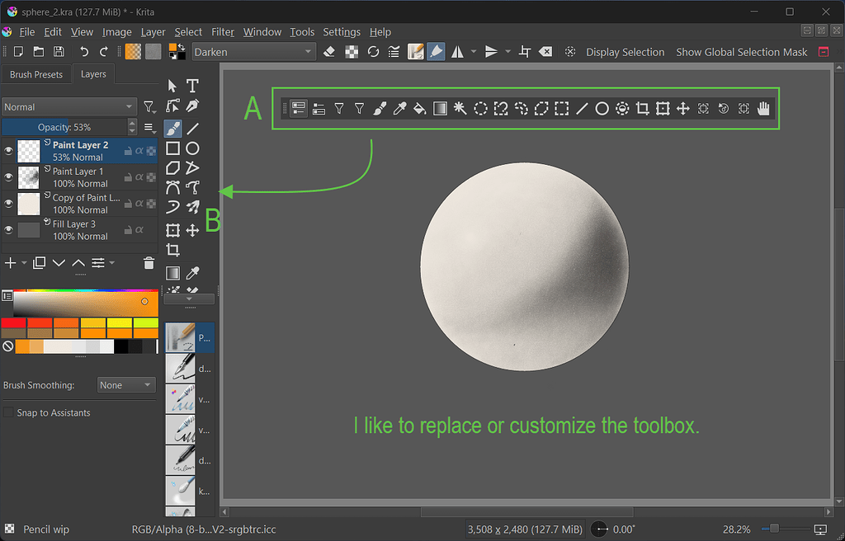Select the Pan tool at the toolbar's end
845x541 pixels.
(763, 108)
